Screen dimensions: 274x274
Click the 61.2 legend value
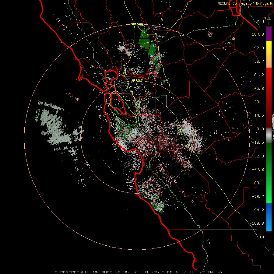pyautogui.click(x=259, y=75)
